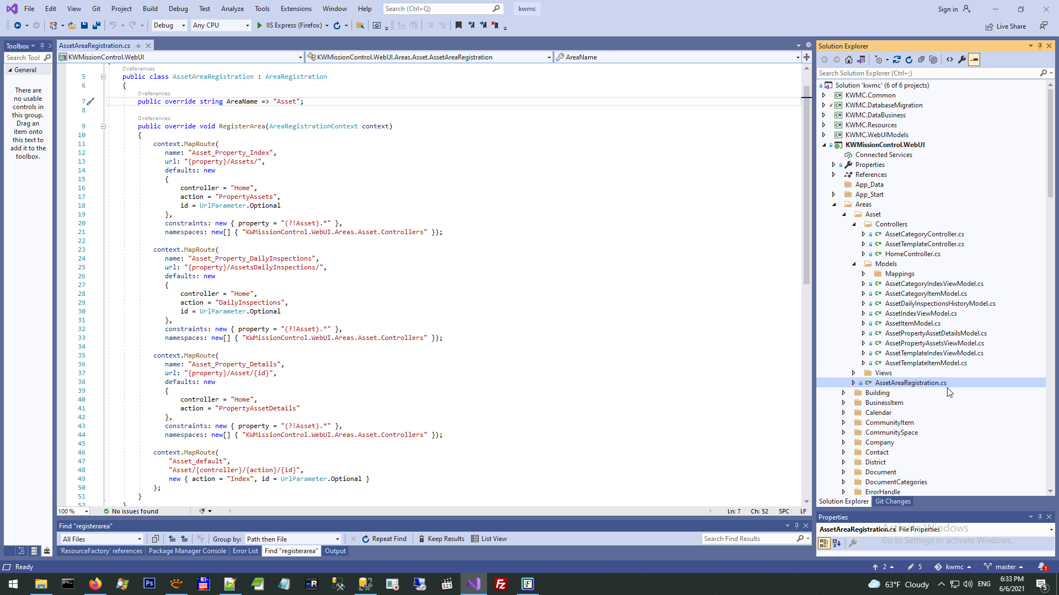Click Repeat Find button
The width and height of the screenshot is (1059, 595).
pyautogui.click(x=384, y=539)
